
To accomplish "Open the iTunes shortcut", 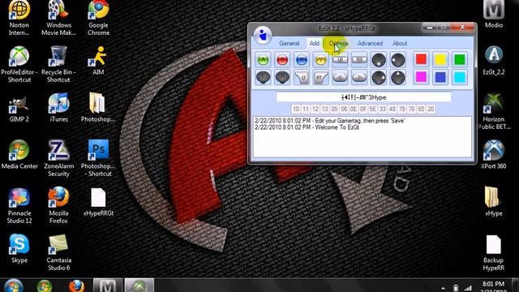I will pyautogui.click(x=58, y=108).
